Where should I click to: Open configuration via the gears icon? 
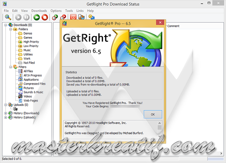point(91,17)
